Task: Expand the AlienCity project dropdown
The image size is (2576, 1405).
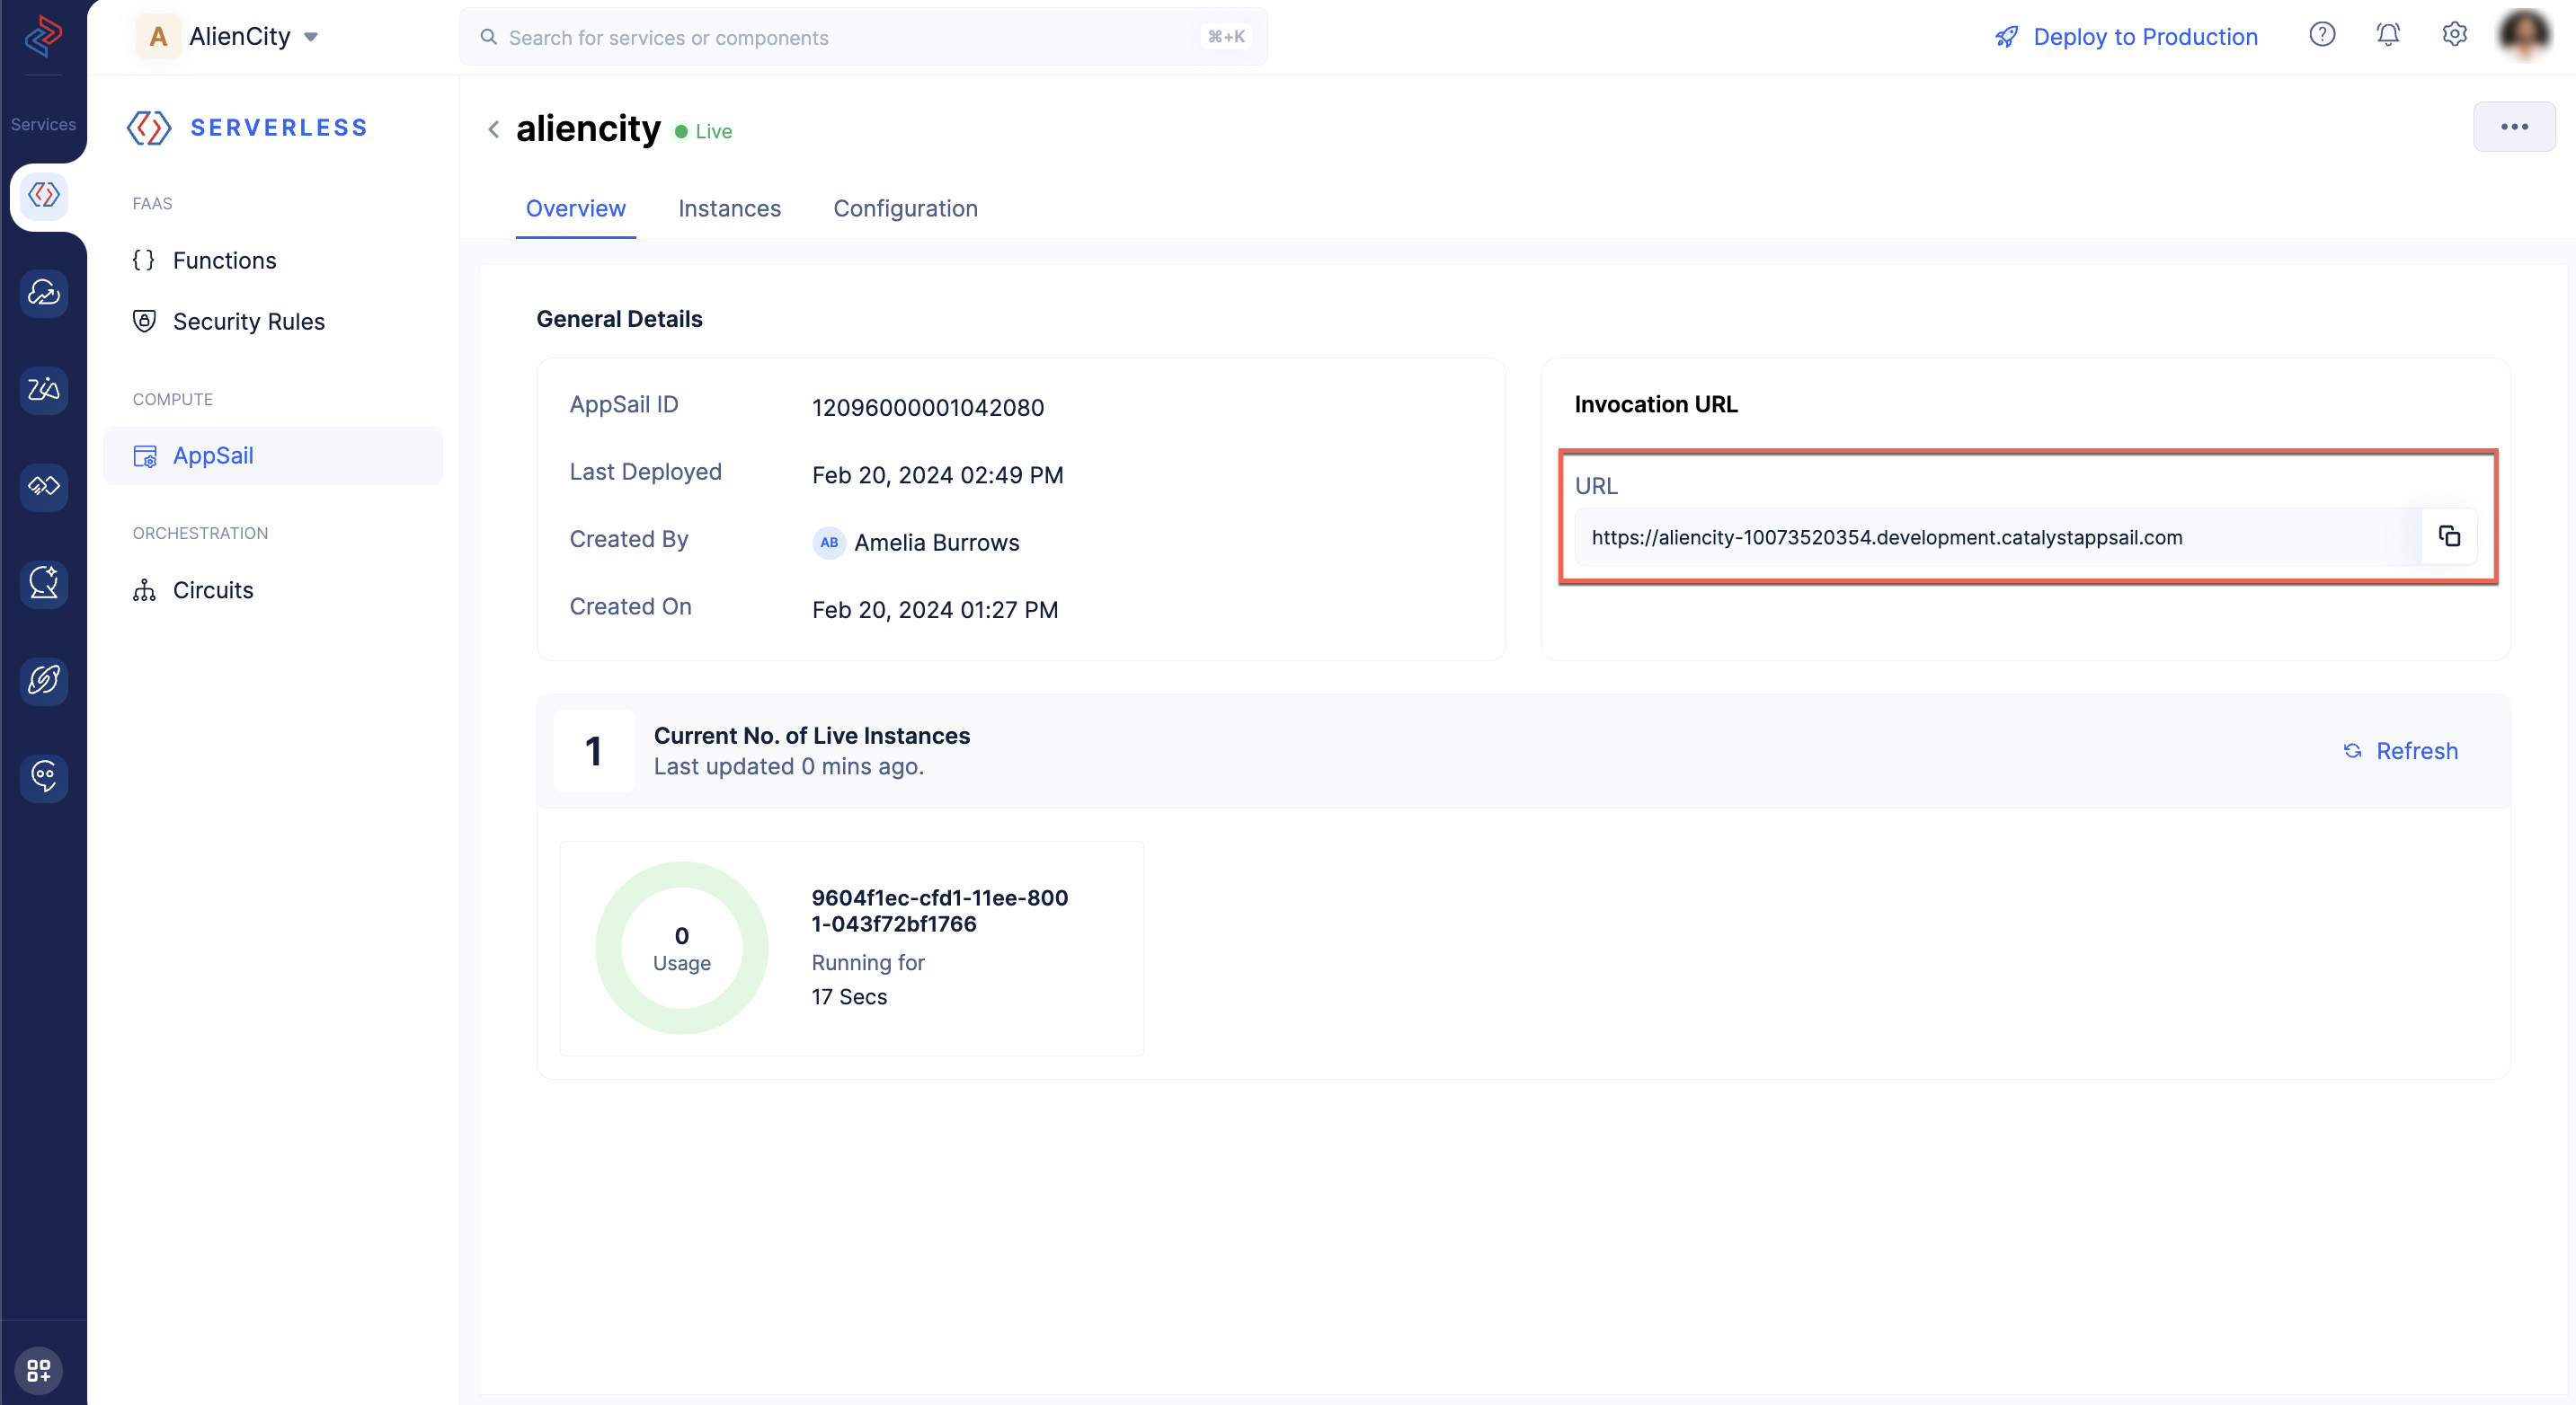Action: click(311, 37)
